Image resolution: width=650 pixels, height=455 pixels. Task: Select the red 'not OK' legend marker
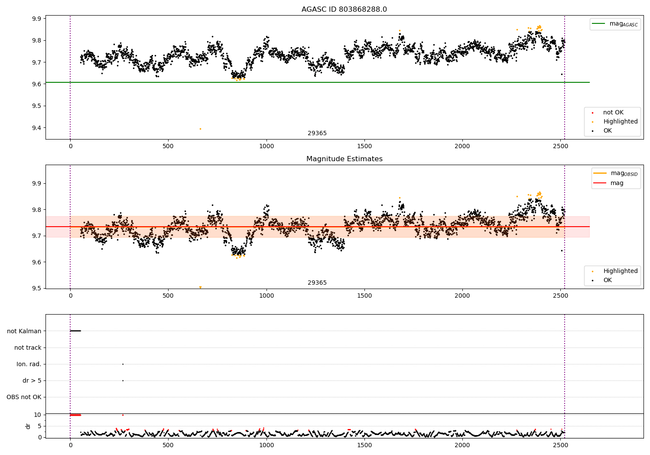pos(592,113)
